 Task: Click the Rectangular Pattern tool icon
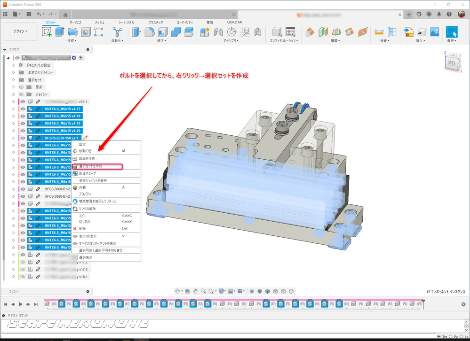coord(99,32)
